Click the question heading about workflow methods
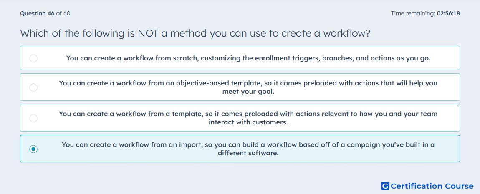This screenshot has height=194, width=480. pos(195,33)
